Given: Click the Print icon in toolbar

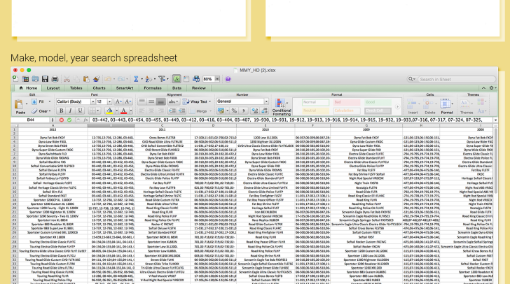Looking at the screenshot, I should tap(55, 79).
